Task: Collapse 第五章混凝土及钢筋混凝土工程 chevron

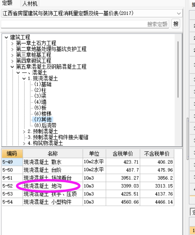Action: coord(12,67)
